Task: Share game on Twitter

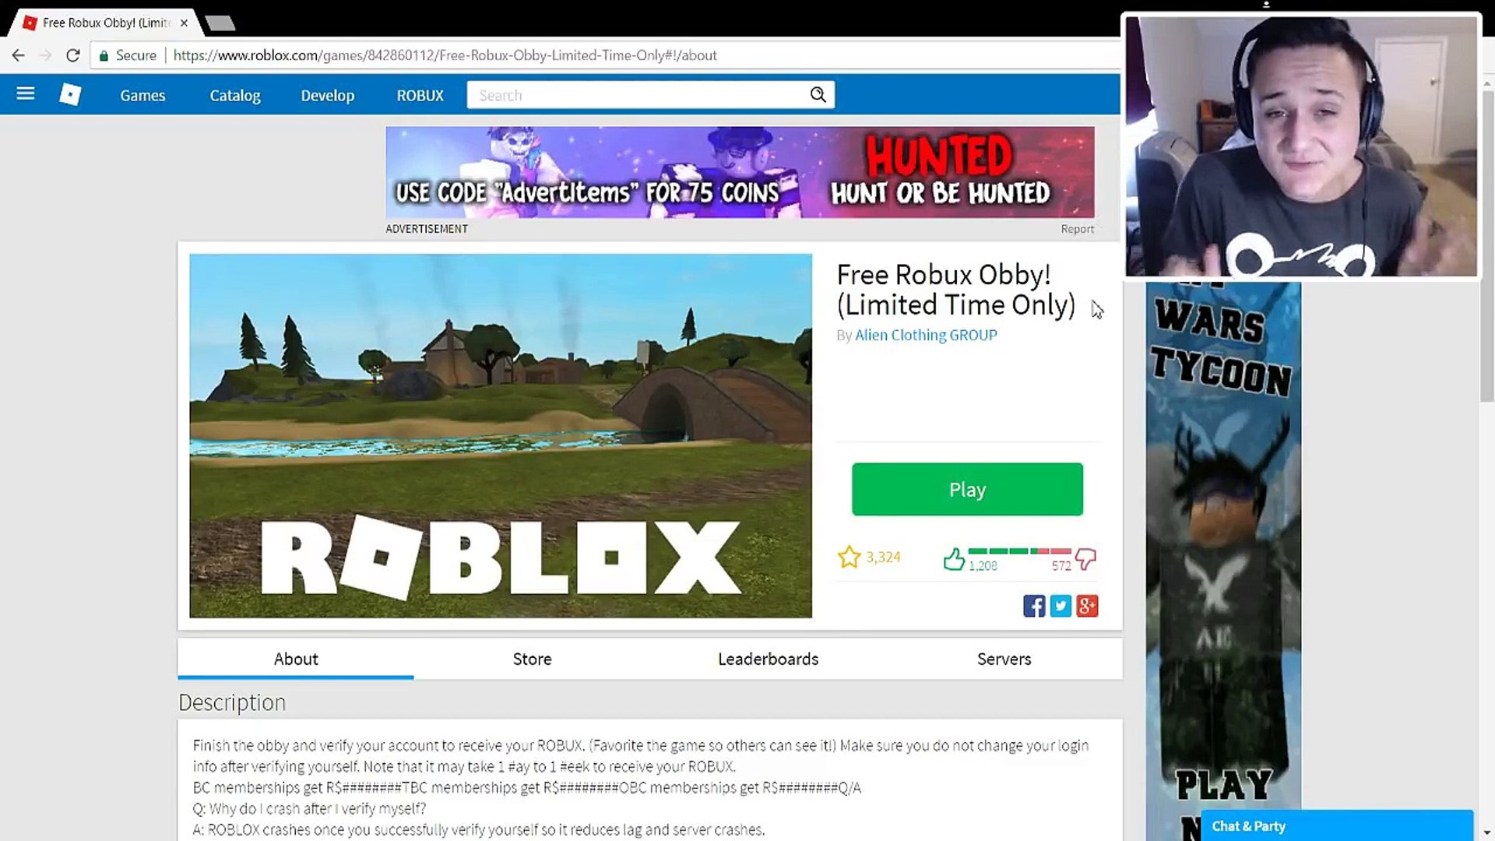Action: pyautogui.click(x=1061, y=606)
